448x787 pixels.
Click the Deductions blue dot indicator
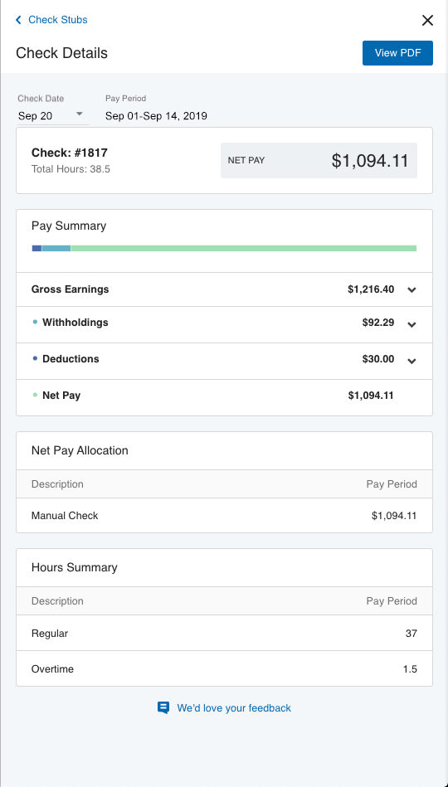click(x=35, y=358)
